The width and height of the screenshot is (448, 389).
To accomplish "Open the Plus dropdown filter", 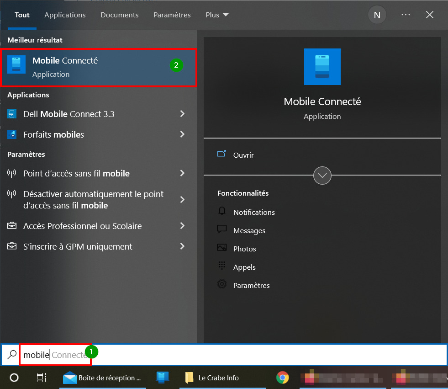I will [x=217, y=15].
